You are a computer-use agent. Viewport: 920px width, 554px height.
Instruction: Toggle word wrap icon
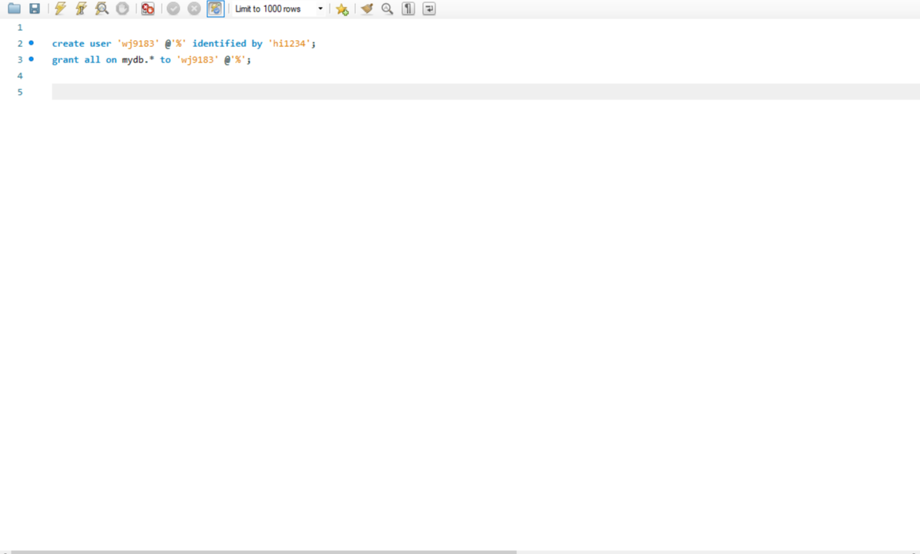tap(429, 8)
